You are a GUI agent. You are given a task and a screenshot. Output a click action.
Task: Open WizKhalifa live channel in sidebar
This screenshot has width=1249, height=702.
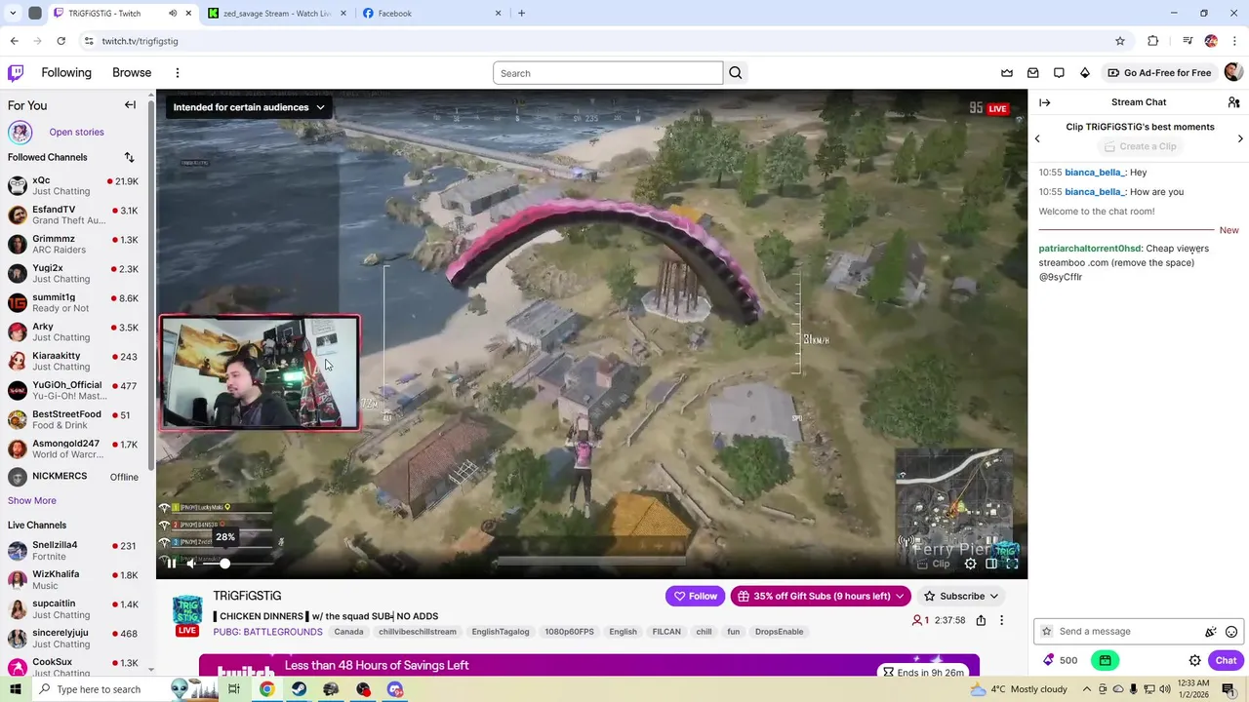click(x=75, y=580)
